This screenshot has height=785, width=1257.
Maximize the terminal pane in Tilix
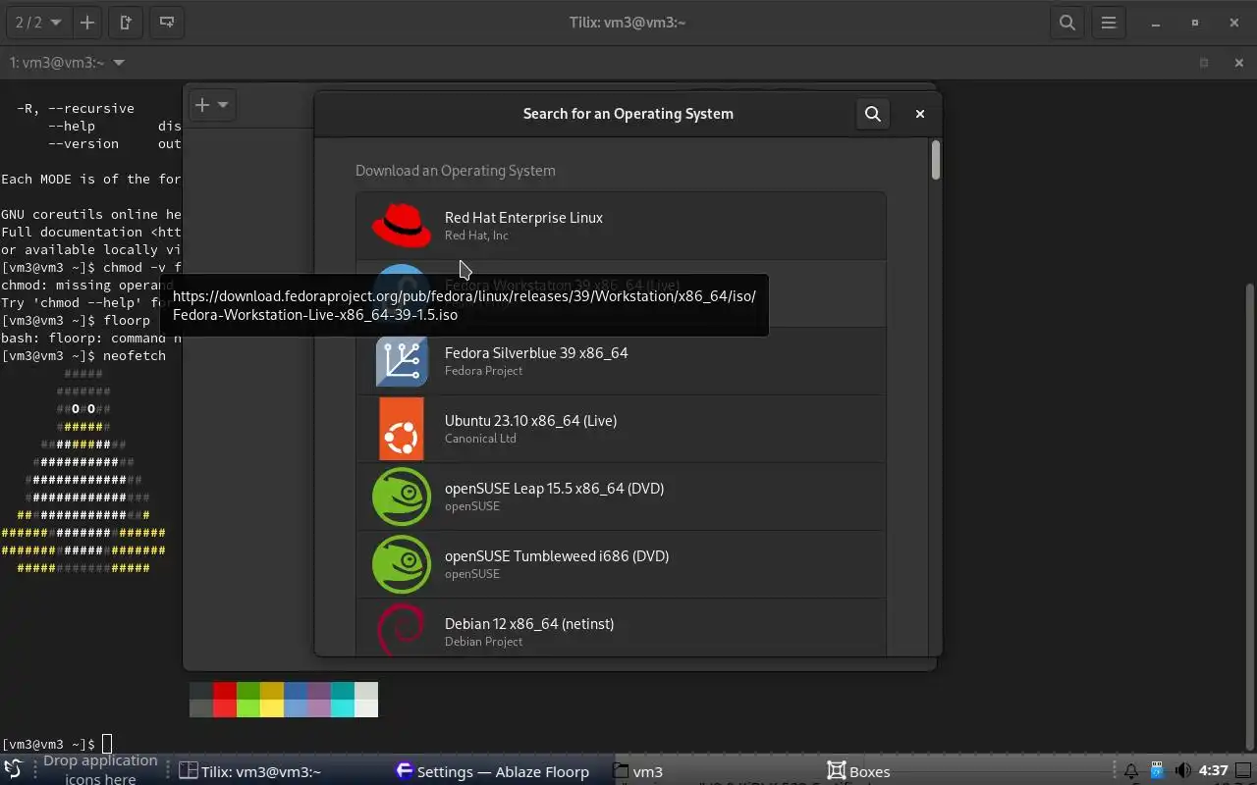click(x=1204, y=63)
